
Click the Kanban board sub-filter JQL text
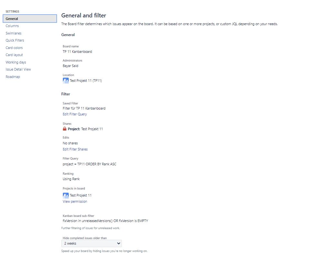pyautogui.click(x=105, y=221)
